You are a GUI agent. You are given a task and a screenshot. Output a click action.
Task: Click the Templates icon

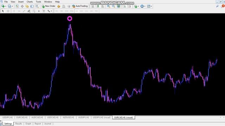(148, 6)
